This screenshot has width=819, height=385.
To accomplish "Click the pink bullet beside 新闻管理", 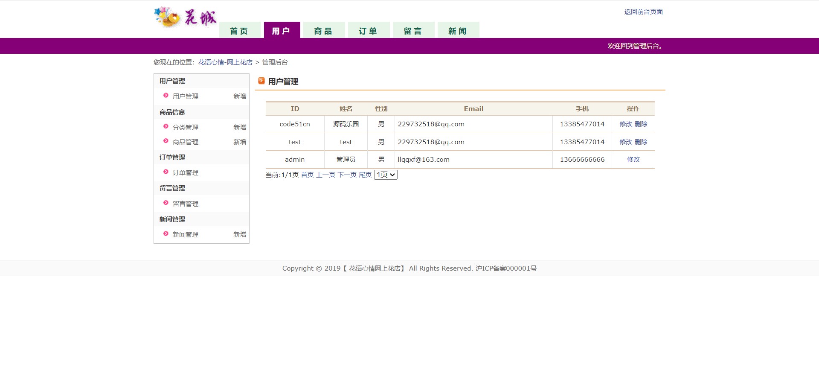I will click(x=166, y=234).
